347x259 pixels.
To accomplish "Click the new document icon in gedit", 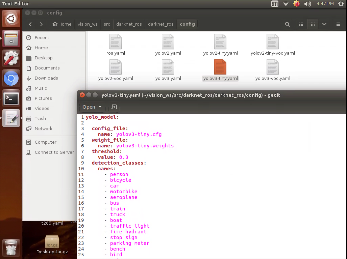I will click(x=114, y=107).
